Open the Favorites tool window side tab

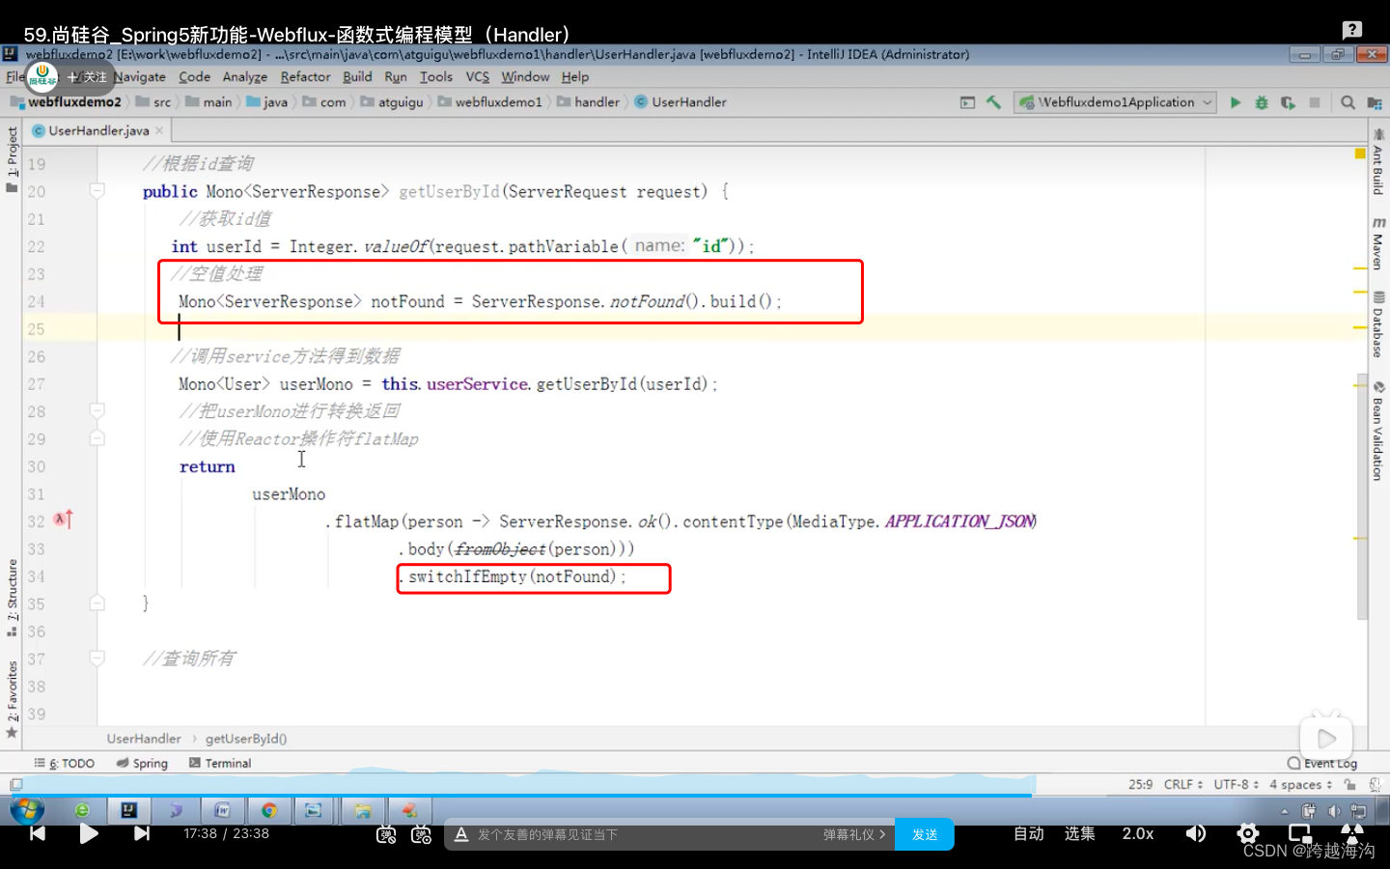pyautogui.click(x=12, y=699)
